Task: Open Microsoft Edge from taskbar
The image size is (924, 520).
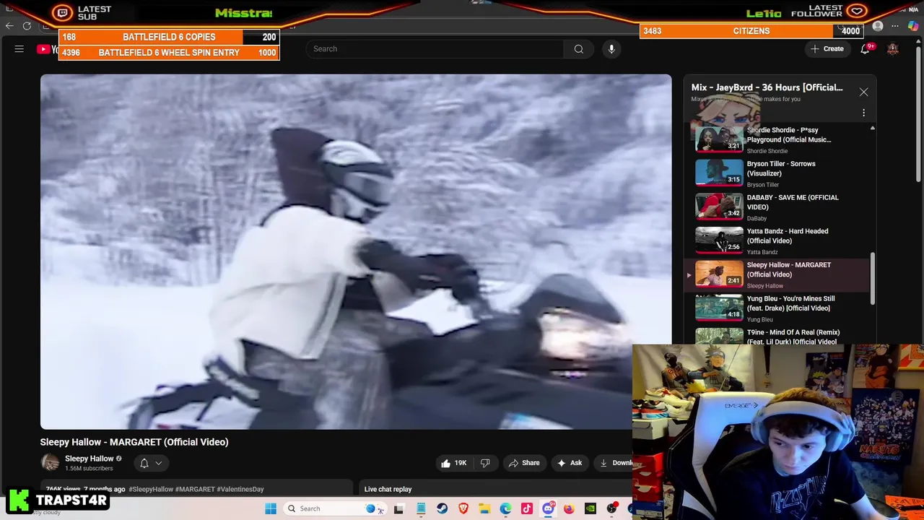Action: 505,508
